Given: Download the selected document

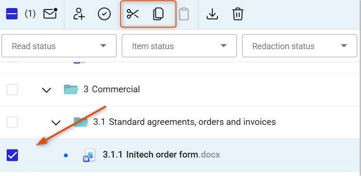Looking at the screenshot, I should point(212,14).
